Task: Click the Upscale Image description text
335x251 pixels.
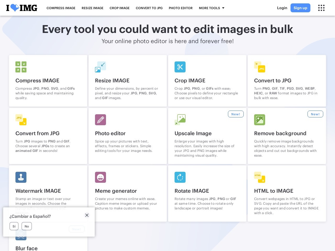Action: 204,148
